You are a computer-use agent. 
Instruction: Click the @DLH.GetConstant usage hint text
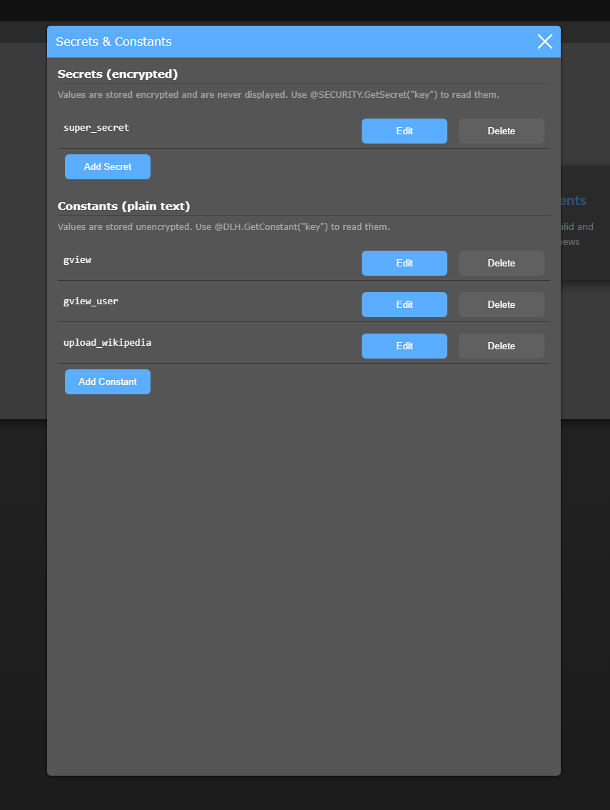(223, 226)
